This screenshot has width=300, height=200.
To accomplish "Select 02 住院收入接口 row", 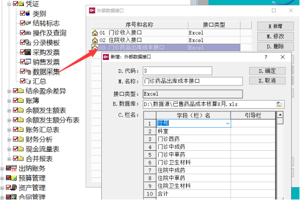I will pyautogui.click(x=166, y=41).
